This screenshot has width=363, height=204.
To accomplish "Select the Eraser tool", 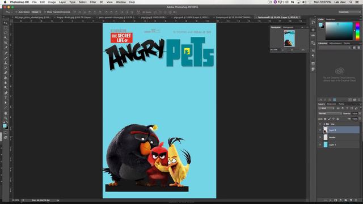I will (6, 73).
